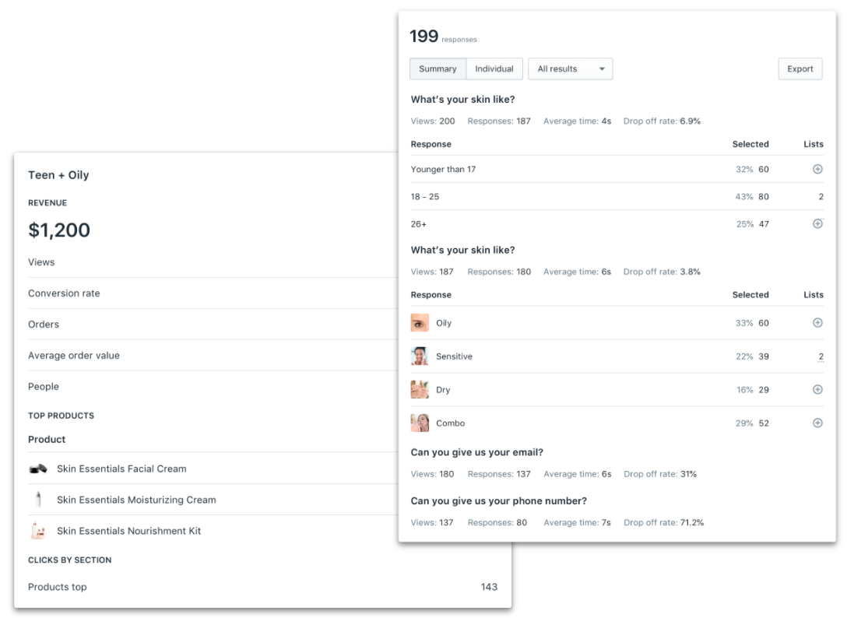Select the Younger than 17 response text
Image resolution: width=847 pixels, height=618 pixels.
tap(443, 169)
